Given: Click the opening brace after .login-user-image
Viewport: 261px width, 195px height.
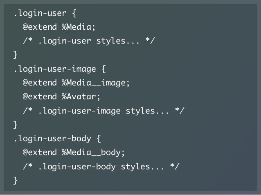Looking at the screenshot, I should (103, 69).
